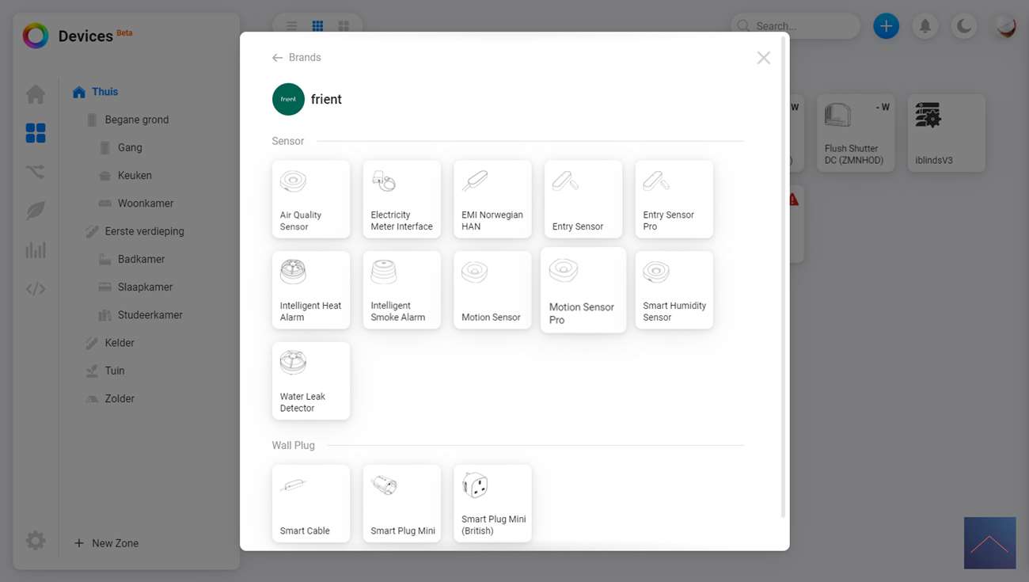The image size is (1029, 582).
Task: Click the dialog's vertical scrollbar
Action: tap(784, 277)
